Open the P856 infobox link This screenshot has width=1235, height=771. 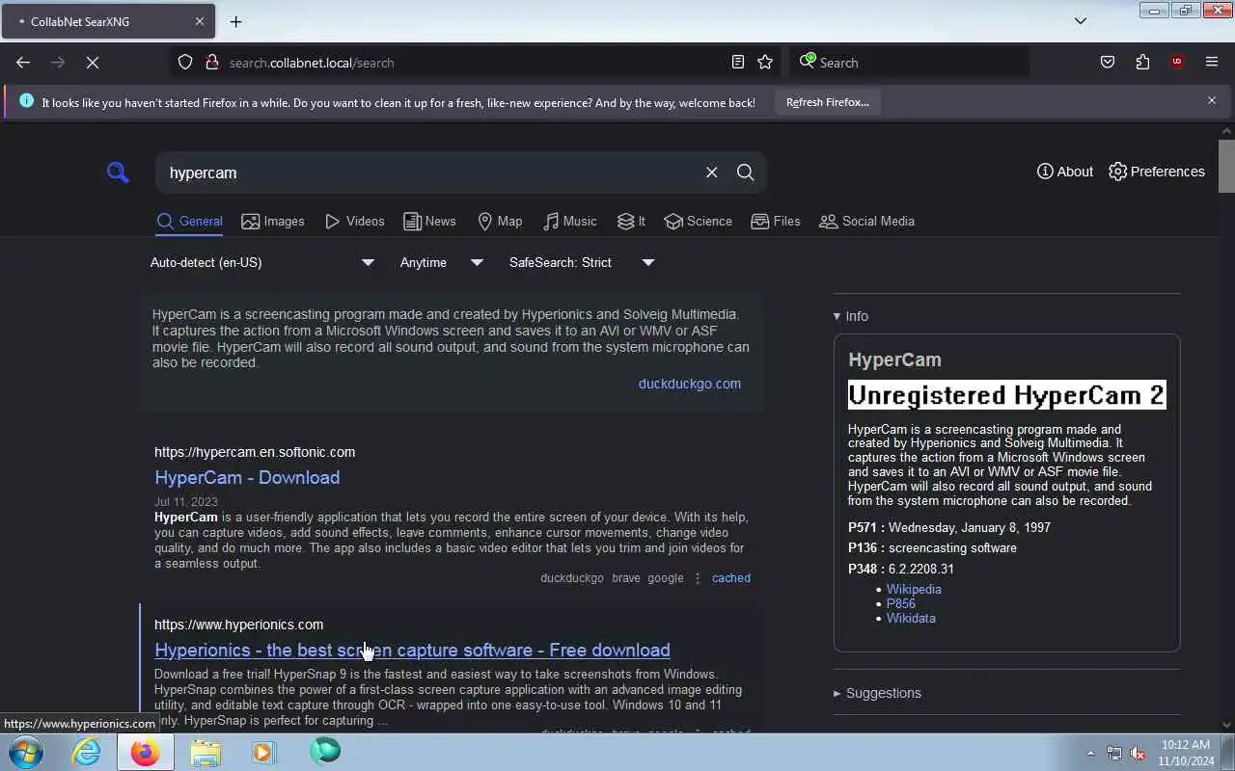point(901,603)
